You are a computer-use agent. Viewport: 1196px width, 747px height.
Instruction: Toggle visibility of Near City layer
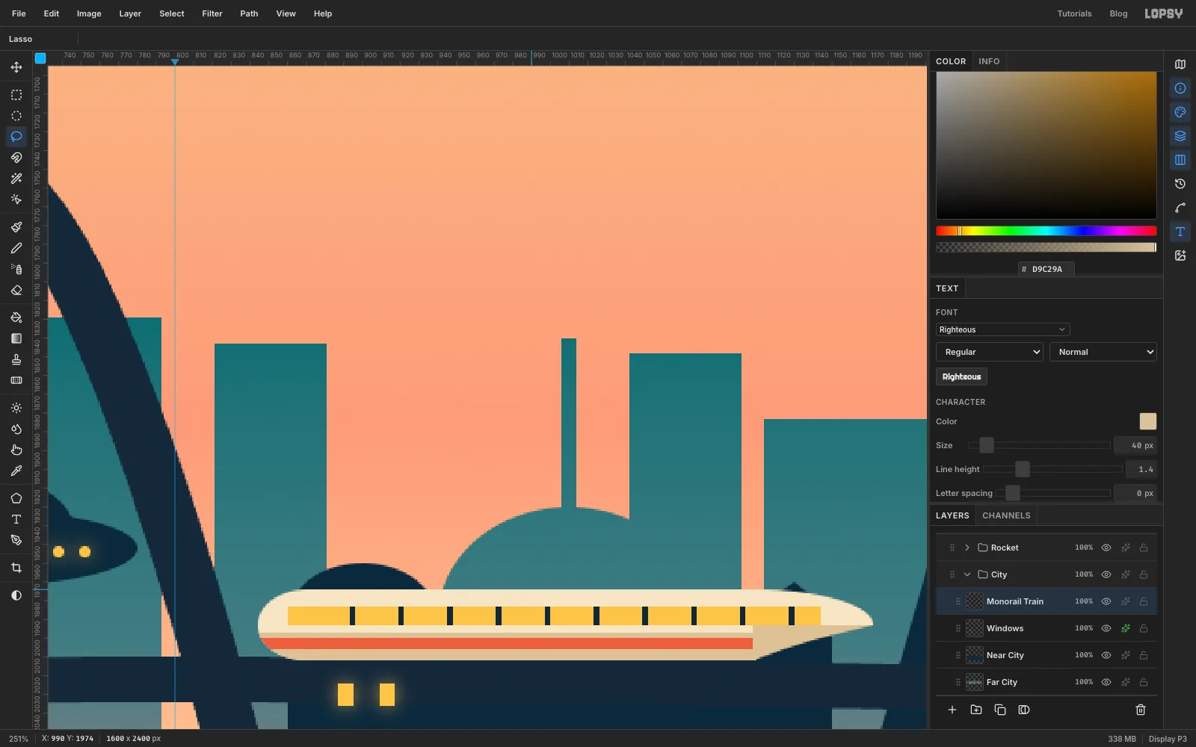[x=1106, y=655]
